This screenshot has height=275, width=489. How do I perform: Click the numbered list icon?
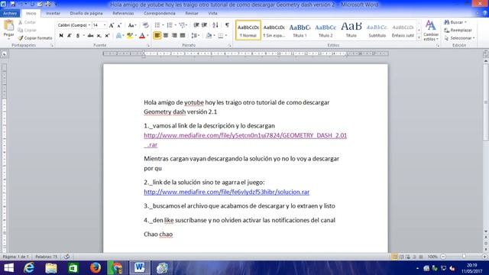[x=170, y=25]
